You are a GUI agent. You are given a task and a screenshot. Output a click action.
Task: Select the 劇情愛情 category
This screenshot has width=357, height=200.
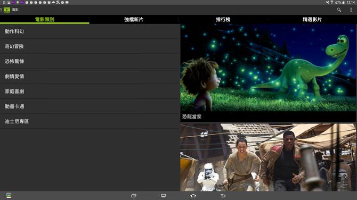click(90, 77)
